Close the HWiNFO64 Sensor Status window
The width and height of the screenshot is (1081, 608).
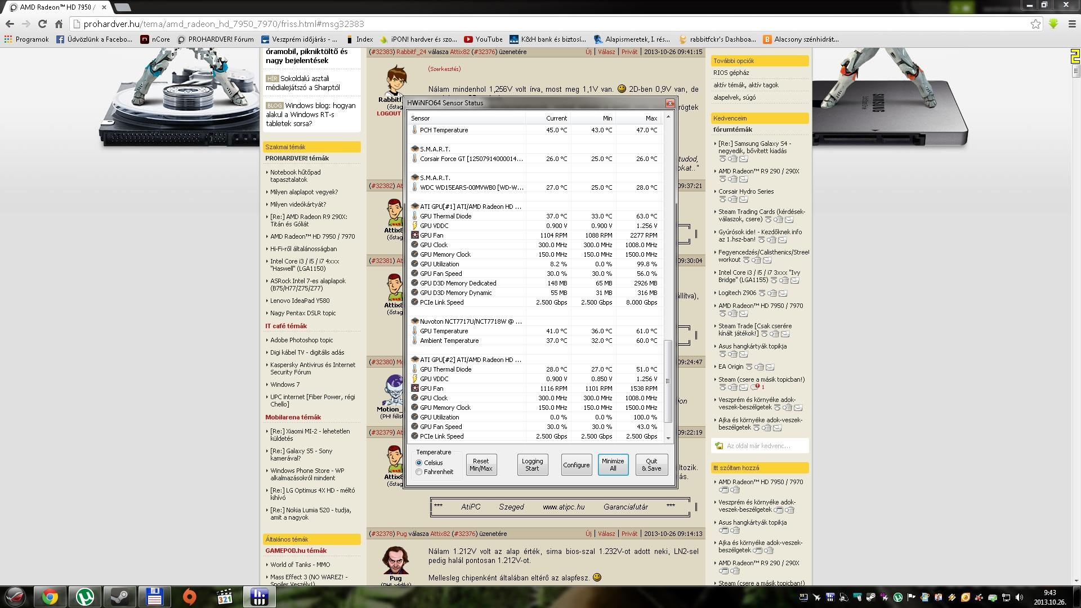(x=669, y=103)
